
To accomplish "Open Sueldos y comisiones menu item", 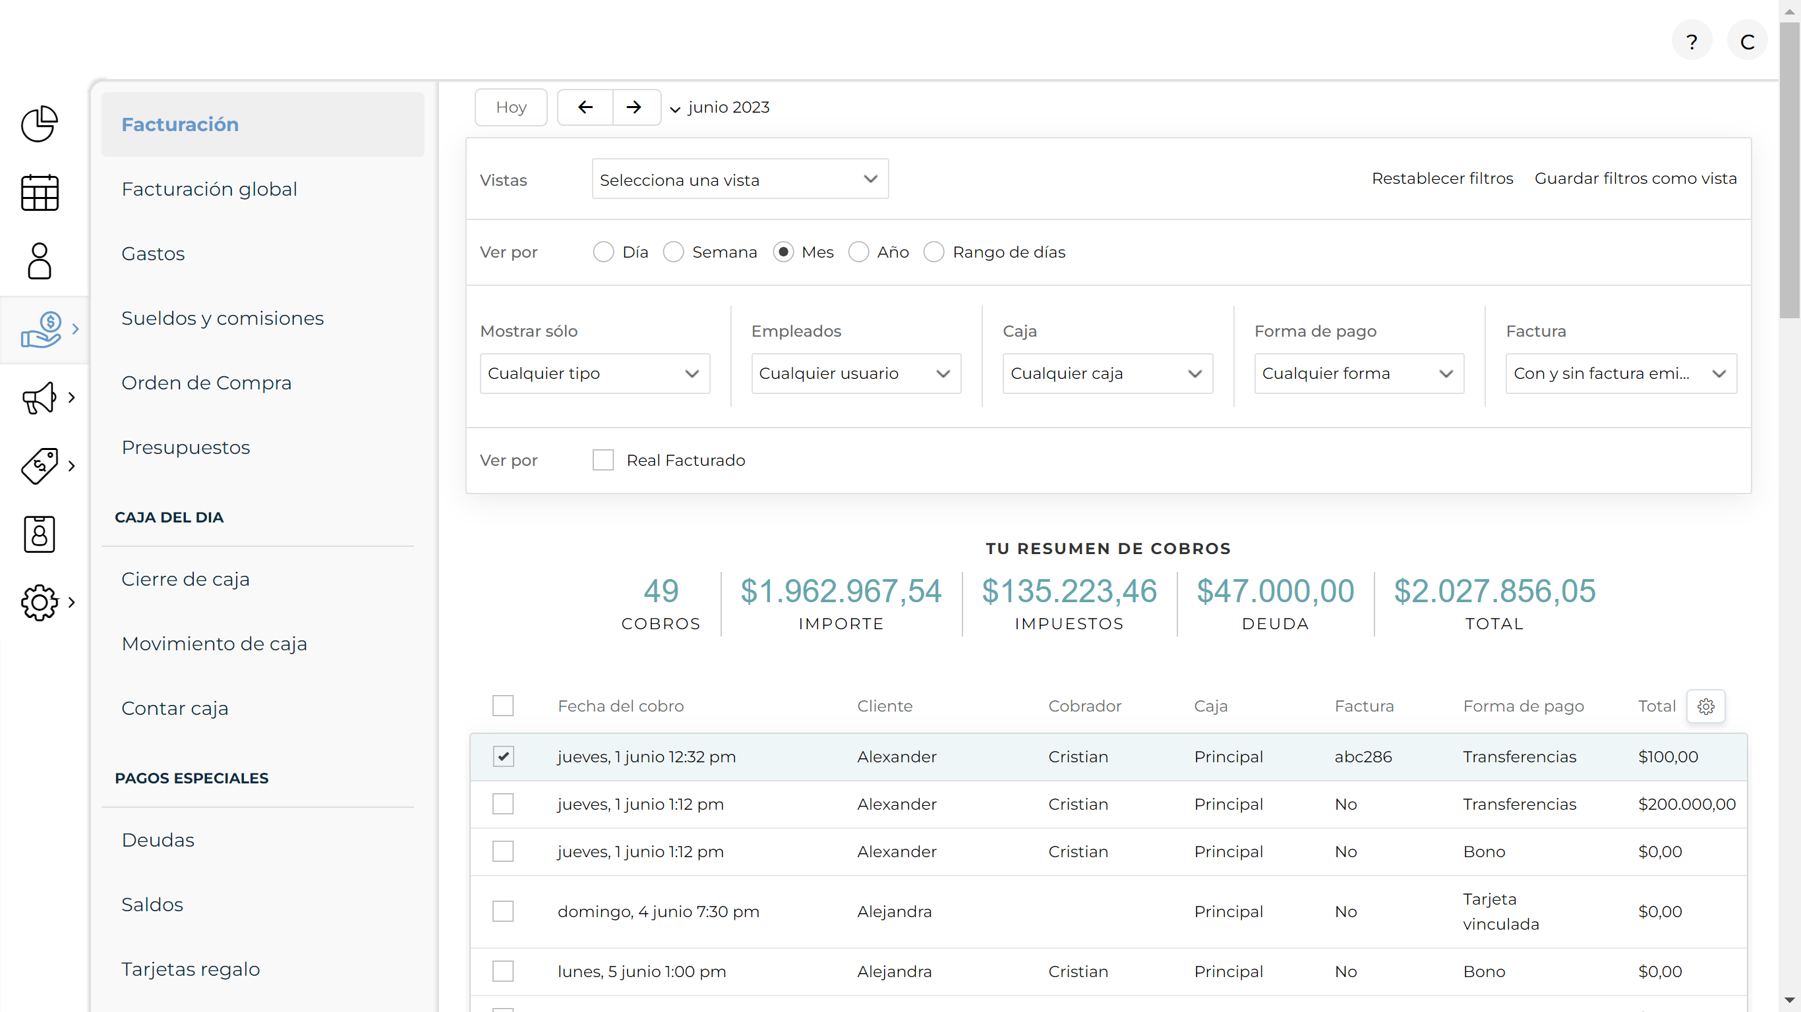I will [x=222, y=318].
